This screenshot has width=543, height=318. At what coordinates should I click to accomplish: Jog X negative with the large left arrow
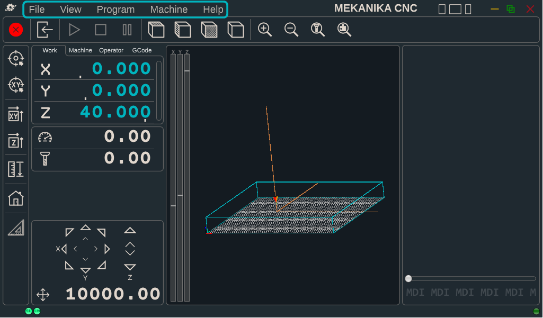64,249
